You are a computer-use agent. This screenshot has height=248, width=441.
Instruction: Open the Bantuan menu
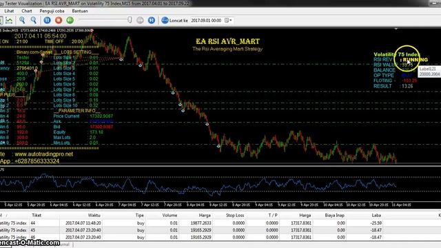pos(80,11)
